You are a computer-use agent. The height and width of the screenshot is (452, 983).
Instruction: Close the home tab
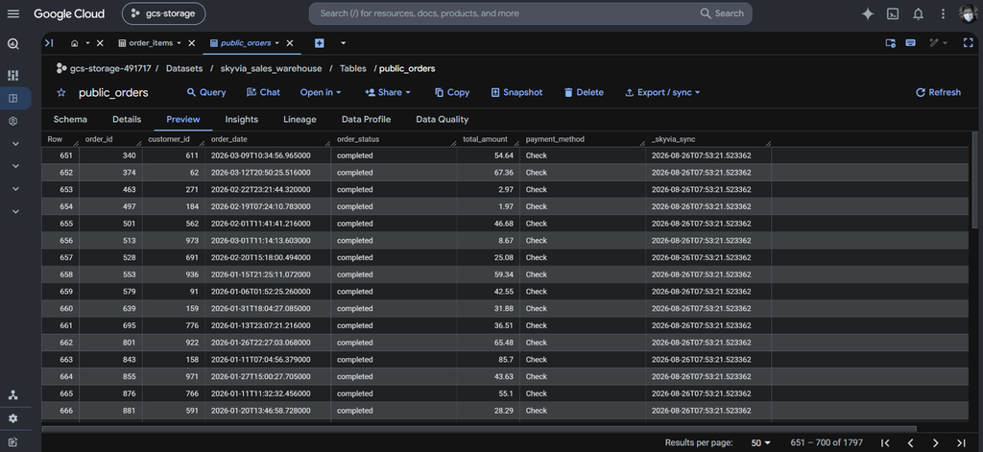(100, 43)
